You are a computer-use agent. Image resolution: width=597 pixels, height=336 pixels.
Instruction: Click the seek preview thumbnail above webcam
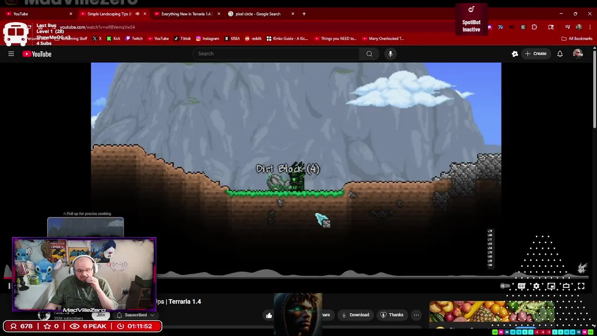click(85, 228)
